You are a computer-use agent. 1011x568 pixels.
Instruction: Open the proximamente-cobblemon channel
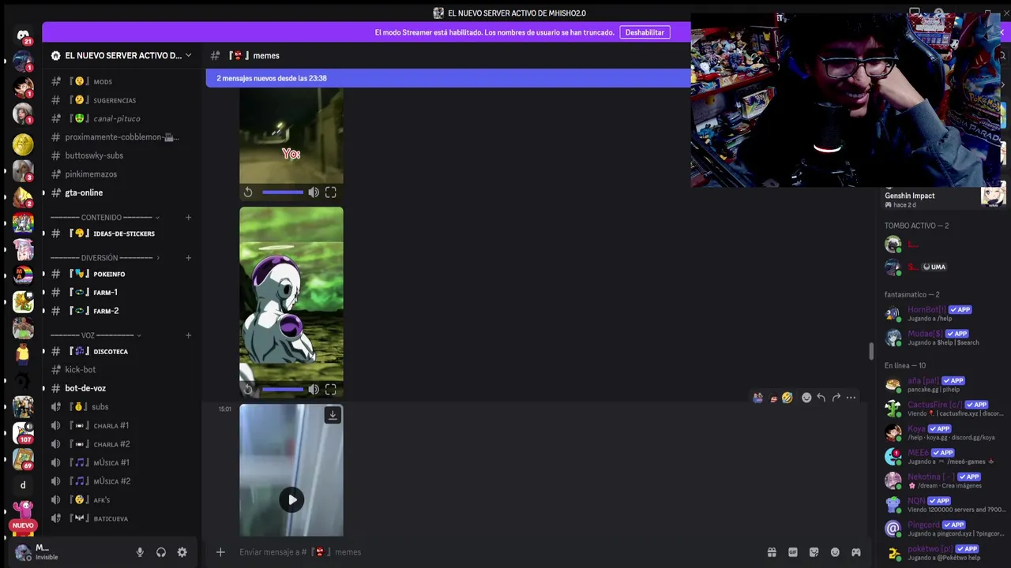click(121, 137)
